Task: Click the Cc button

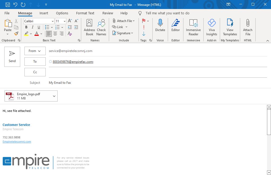Action: click(35, 72)
